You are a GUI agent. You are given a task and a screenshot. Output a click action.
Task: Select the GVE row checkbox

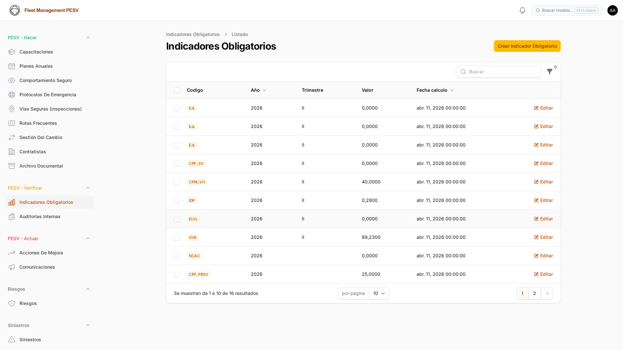pyautogui.click(x=177, y=238)
